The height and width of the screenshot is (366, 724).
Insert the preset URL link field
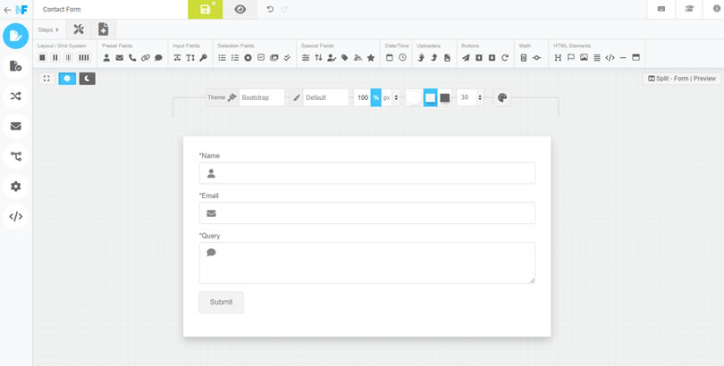click(x=146, y=58)
